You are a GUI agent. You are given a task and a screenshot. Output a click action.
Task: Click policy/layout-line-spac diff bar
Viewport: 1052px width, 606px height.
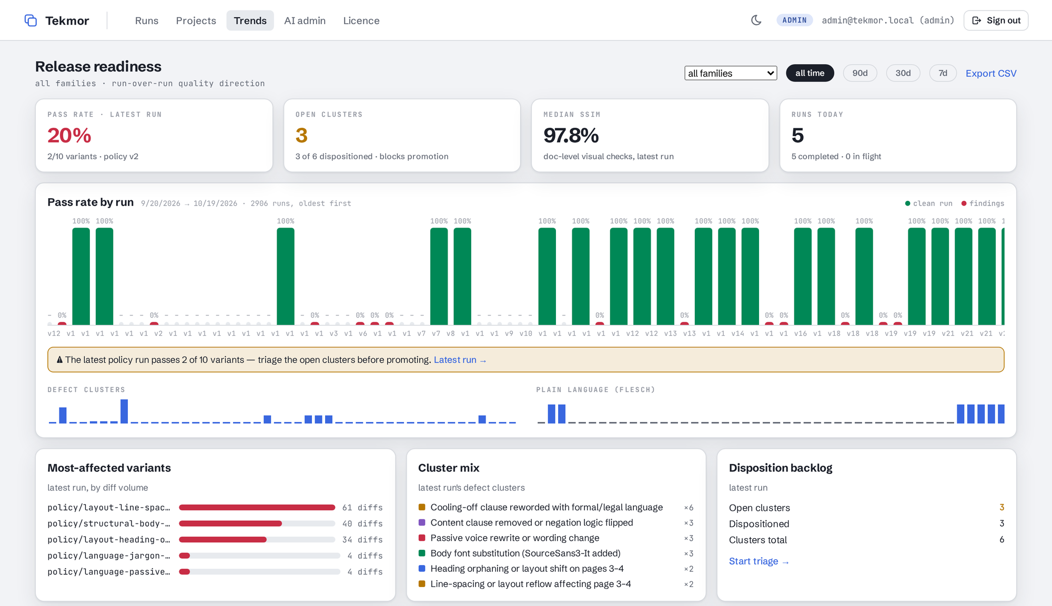(x=257, y=508)
